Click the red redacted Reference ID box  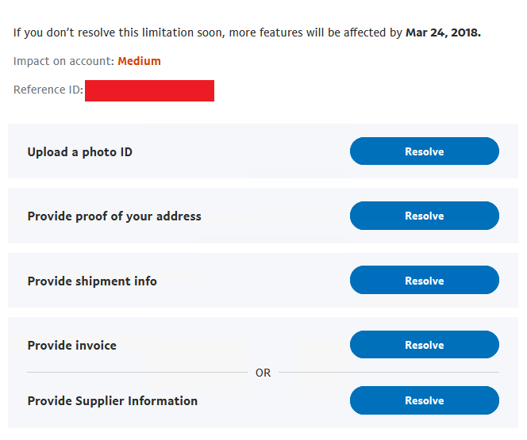click(x=149, y=90)
